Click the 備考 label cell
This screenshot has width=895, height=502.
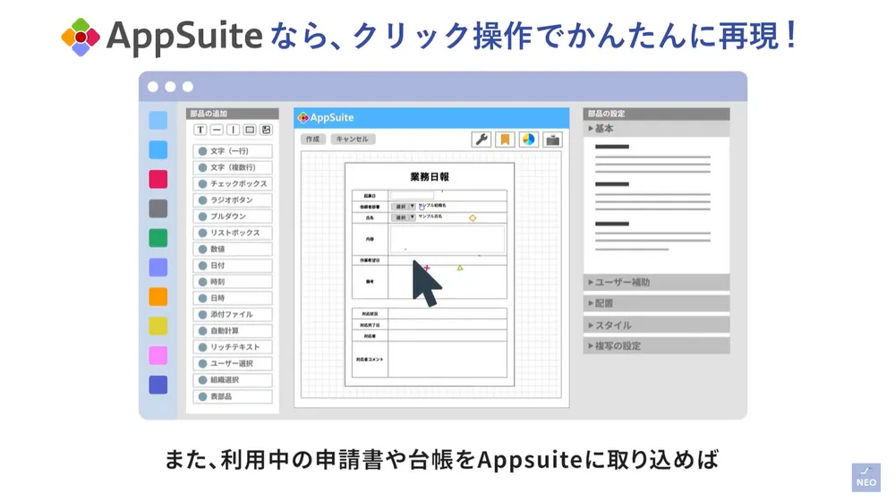pos(370,282)
